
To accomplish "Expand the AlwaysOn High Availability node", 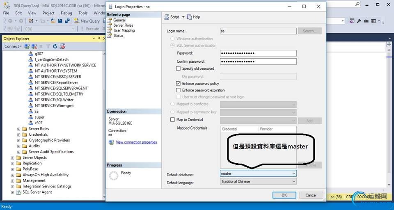I will point(13,175).
